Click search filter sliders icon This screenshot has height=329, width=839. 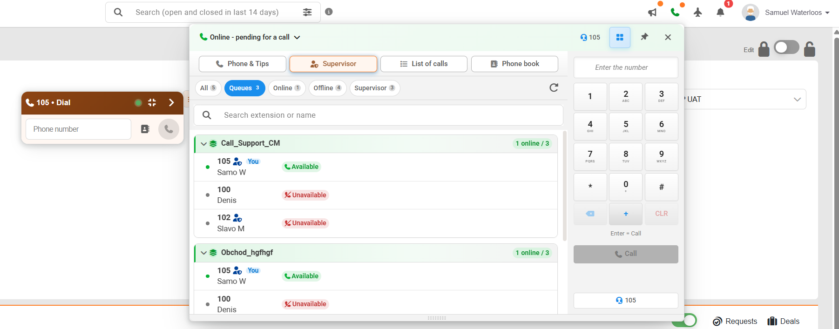(307, 12)
